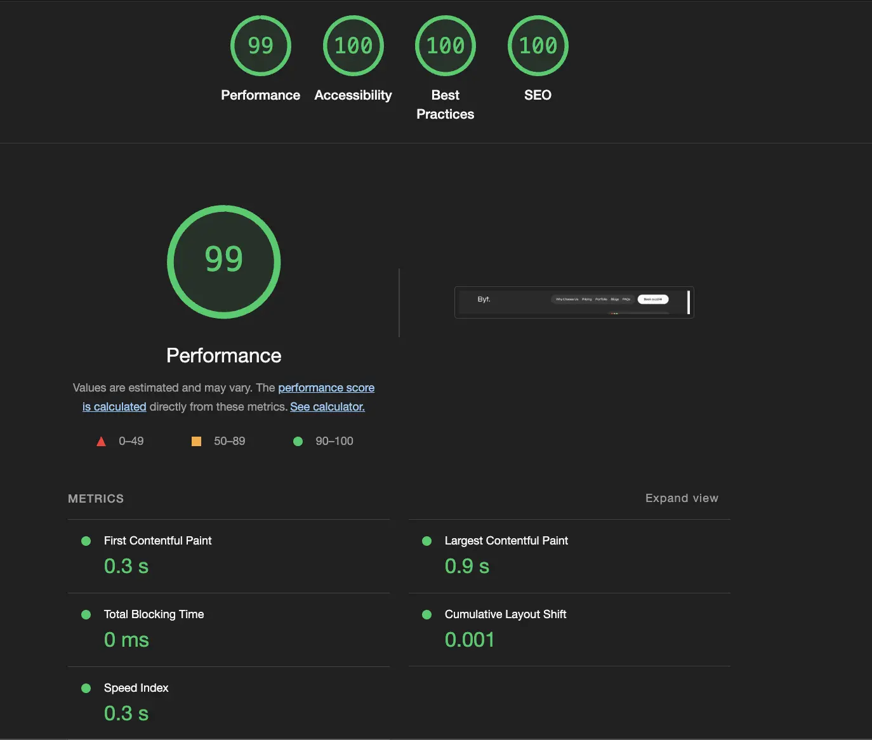The width and height of the screenshot is (872, 740).
Task: Open Expand view for the metrics section
Action: pyautogui.click(x=682, y=498)
